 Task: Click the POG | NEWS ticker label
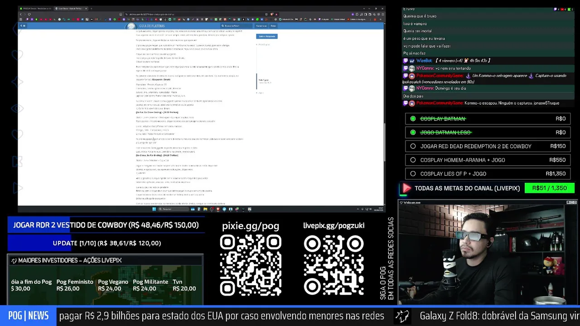tap(28, 316)
